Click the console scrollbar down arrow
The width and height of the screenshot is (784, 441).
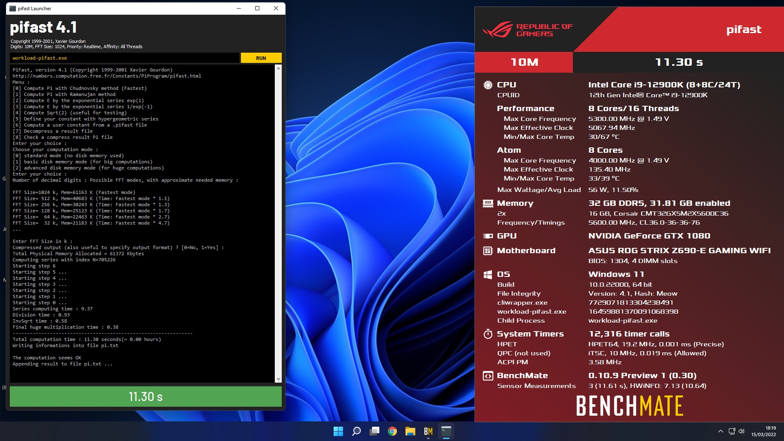point(278,379)
